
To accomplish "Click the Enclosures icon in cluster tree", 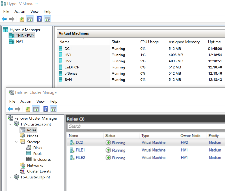I will 29,159.
